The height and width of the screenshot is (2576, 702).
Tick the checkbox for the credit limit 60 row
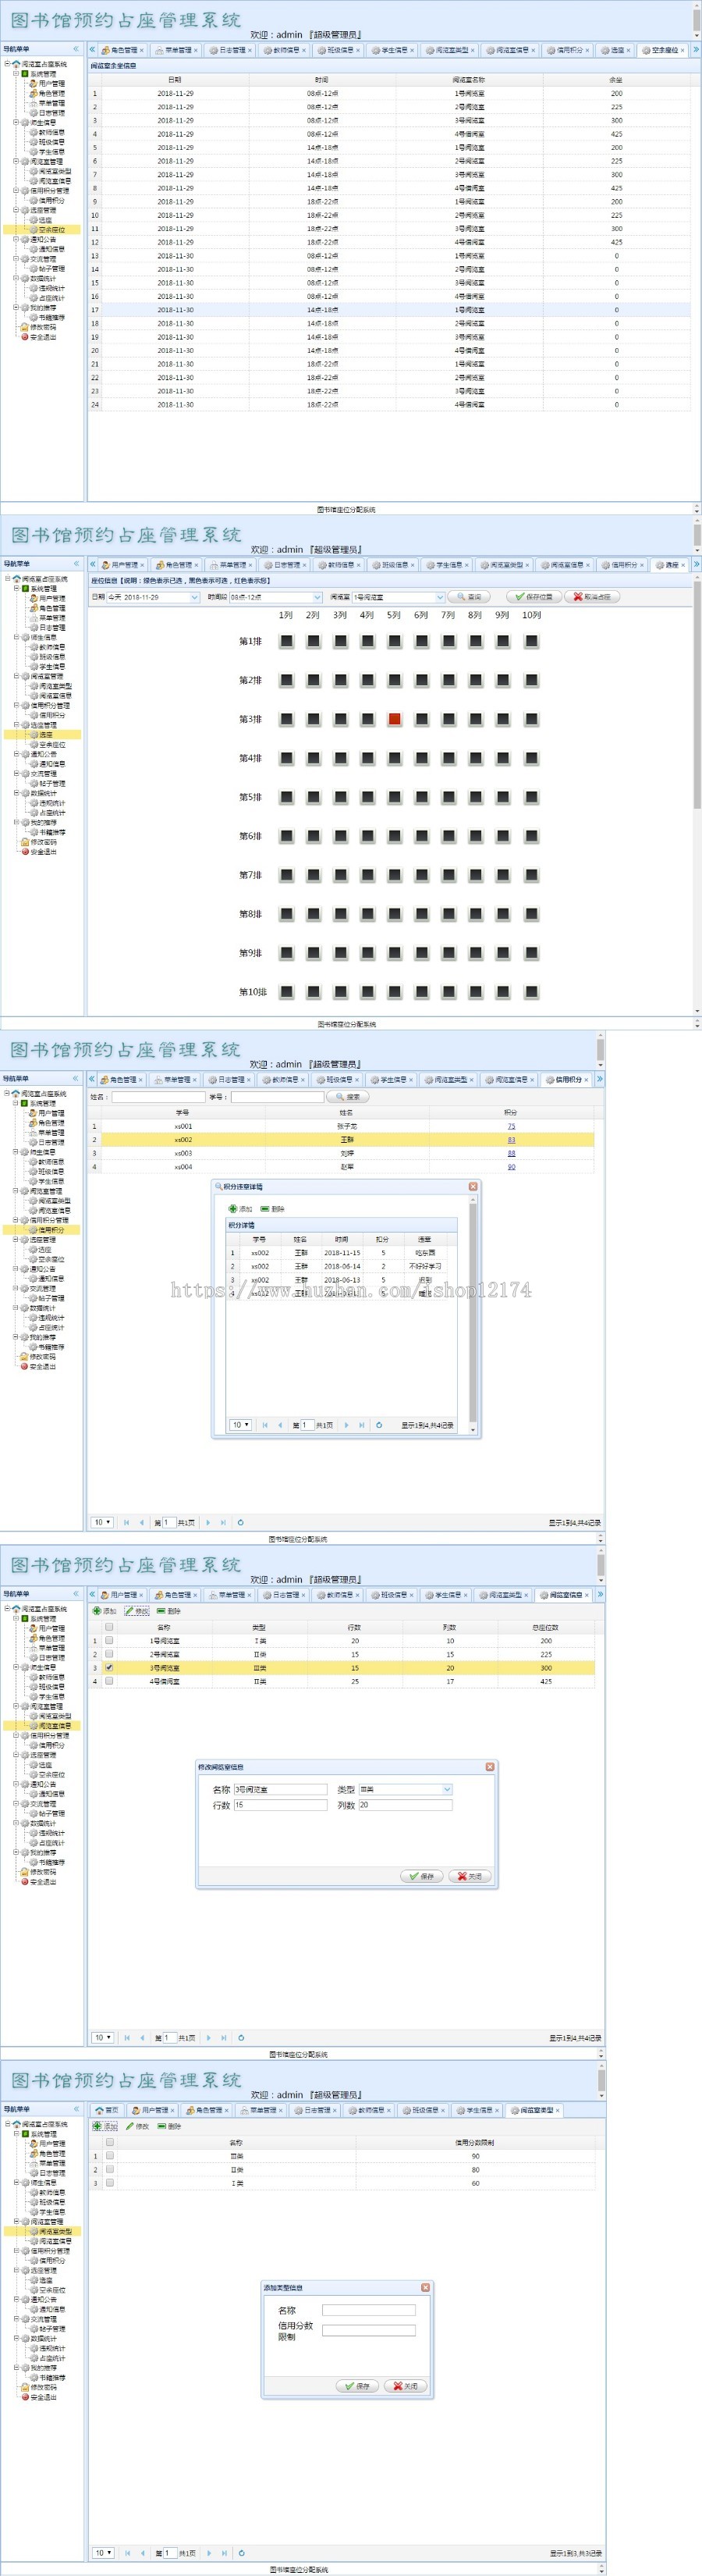tap(109, 2184)
